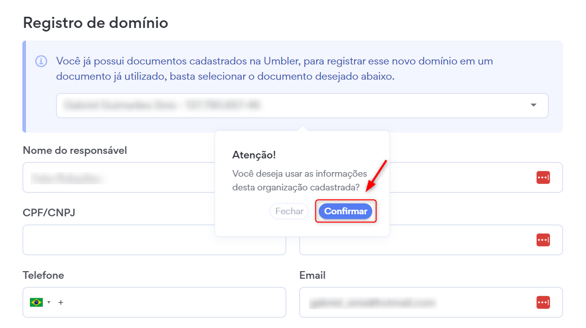Click the red icon in the field right of CPF/CNPJ
The width and height of the screenshot is (586, 328).
tap(543, 240)
